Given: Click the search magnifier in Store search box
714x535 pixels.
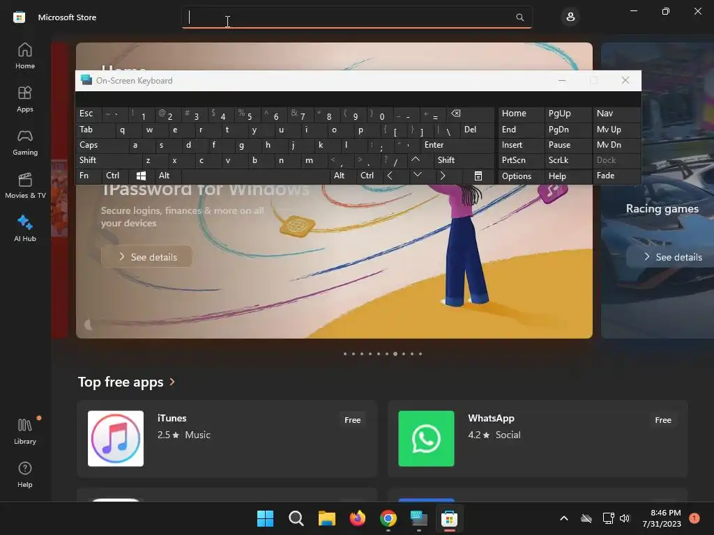Looking at the screenshot, I should click(519, 17).
